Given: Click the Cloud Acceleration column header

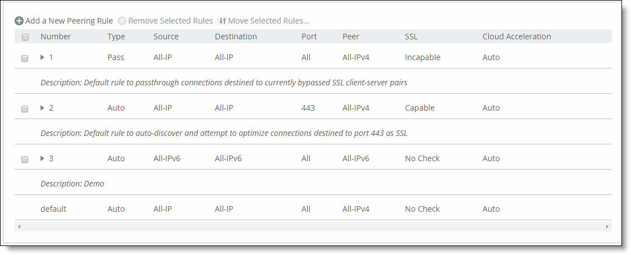Looking at the screenshot, I should [x=517, y=37].
